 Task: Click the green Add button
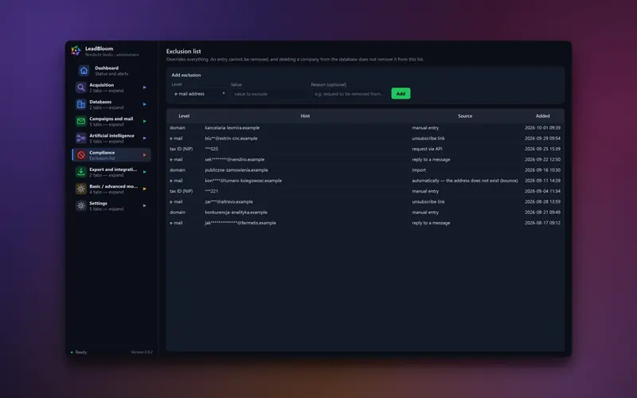click(401, 94)
